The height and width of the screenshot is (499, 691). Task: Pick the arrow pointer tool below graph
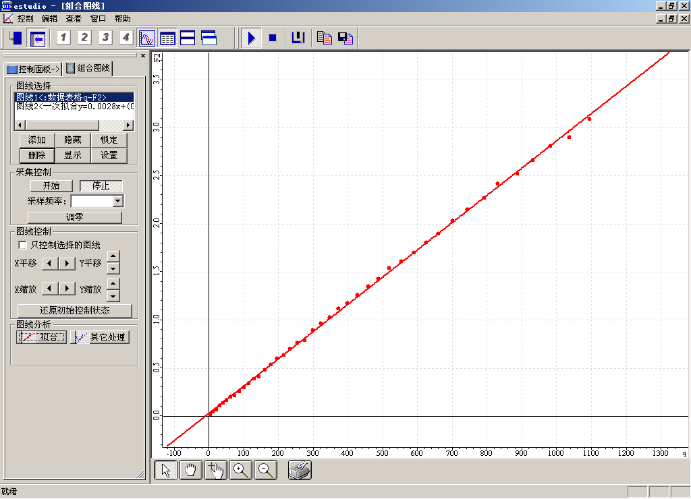165,471
